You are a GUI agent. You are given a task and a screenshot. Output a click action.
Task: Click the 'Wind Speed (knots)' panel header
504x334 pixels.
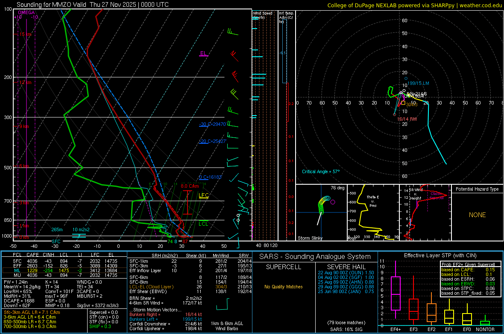(262, 15)
